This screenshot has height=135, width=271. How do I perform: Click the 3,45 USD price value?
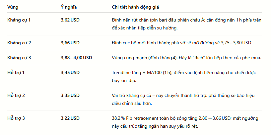coord(70,72)
